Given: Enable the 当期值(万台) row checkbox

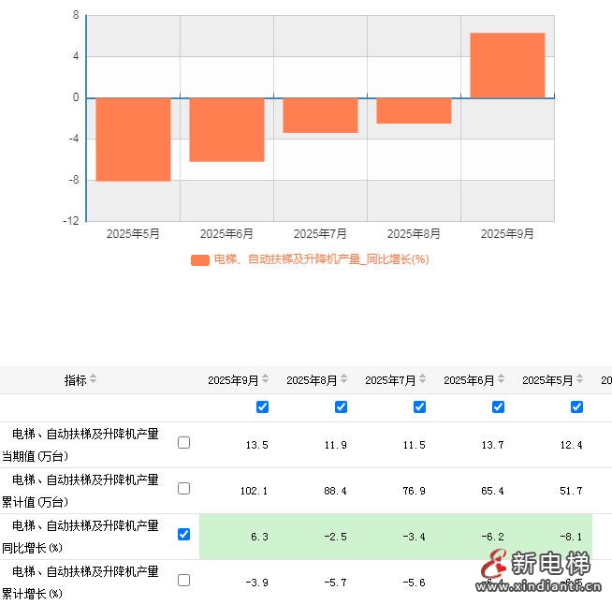Looking at the screenshot, I should coord(183,442).
